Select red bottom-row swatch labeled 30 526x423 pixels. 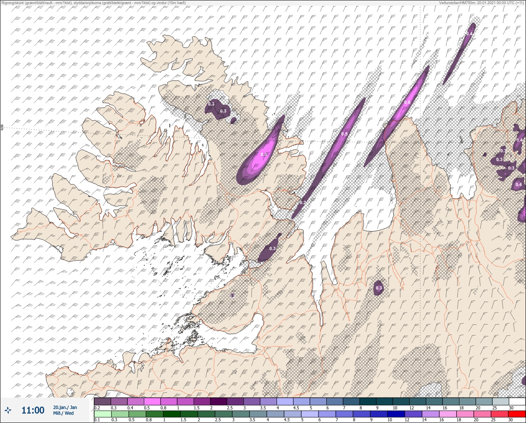pyautogui.click(x=517, y=414)
